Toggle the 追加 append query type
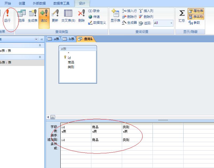The height and width of the screenshot is (168, 214). pyautogui.click(x=44, y=18)
